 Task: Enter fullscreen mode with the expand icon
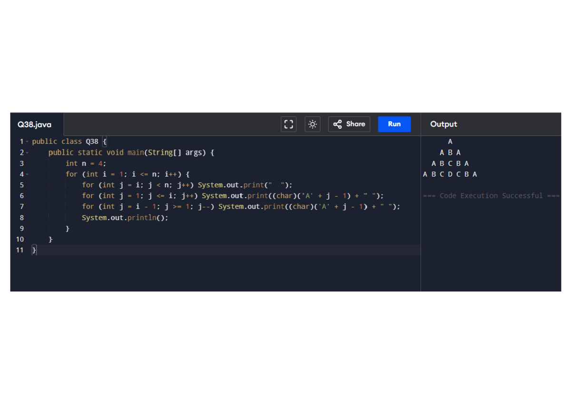[x=288, y=124]
